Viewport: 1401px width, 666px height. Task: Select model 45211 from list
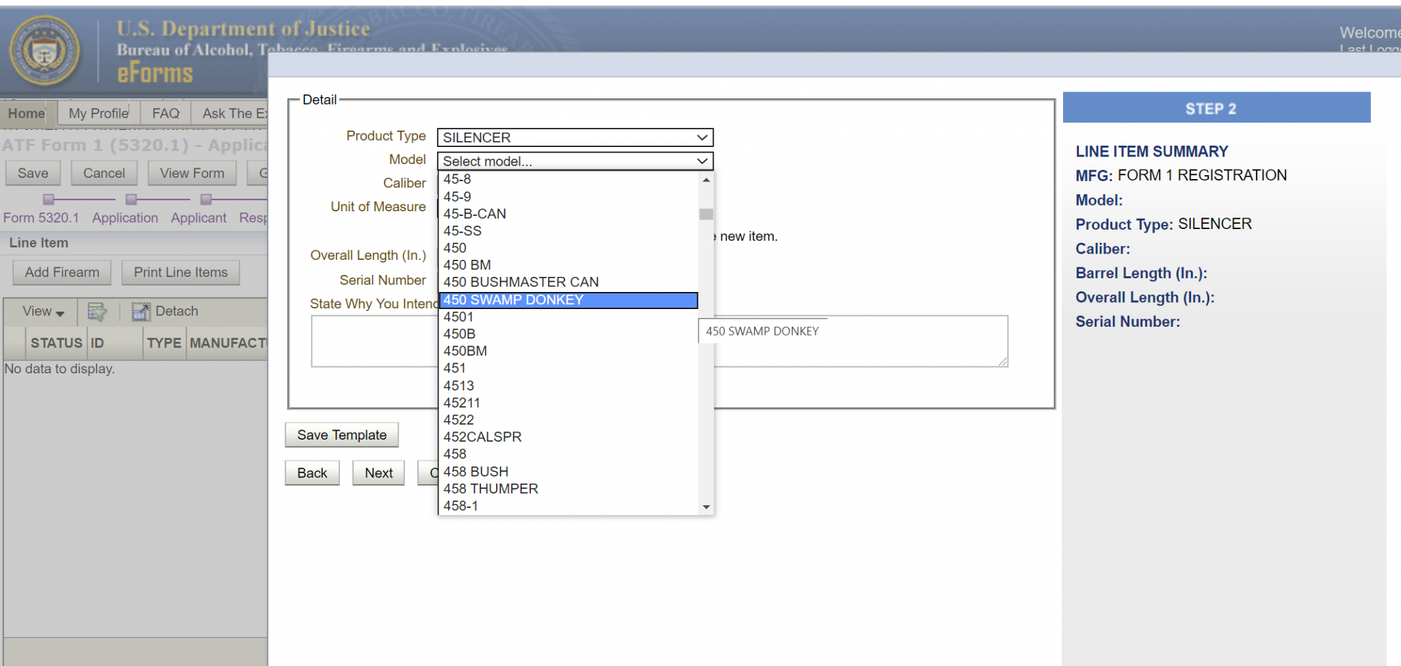(568, 403)
